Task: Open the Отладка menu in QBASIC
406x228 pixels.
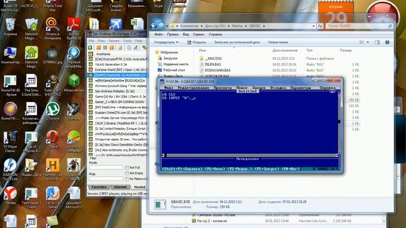Action: tap(278, 88)
